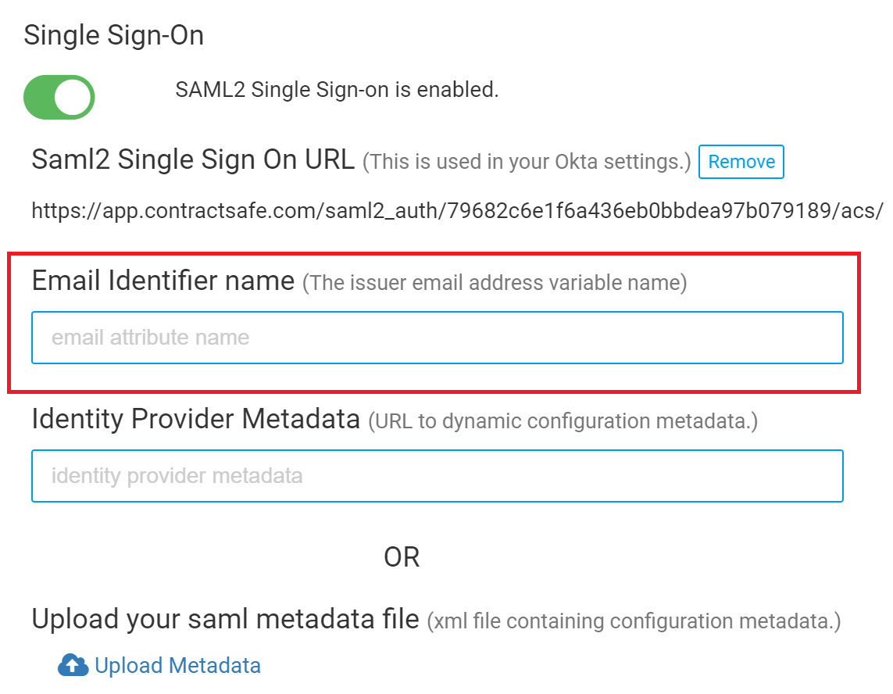The height and width of the screenshot is (694, 893).
Task: Click the Remove button beside the SSO URL
Action: click(x=741, y=162)
